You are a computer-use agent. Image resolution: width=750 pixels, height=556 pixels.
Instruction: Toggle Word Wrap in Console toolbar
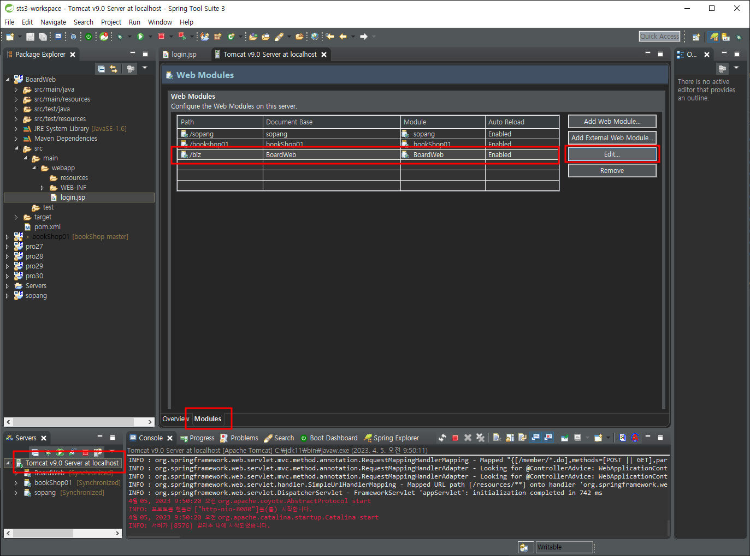(522, 438)
